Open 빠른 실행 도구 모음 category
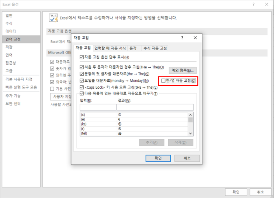Image resolution: width=274 pixels, height=198 pixels. 21,87
